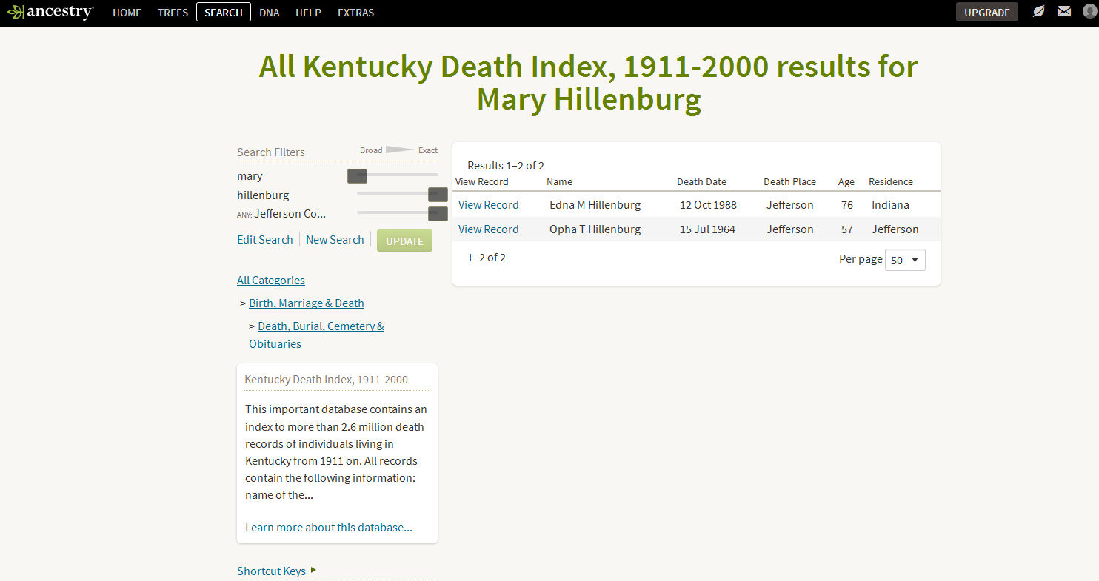The image size is (1099, 581).
Task: Click the Name column header
Action: pos(559,181)
